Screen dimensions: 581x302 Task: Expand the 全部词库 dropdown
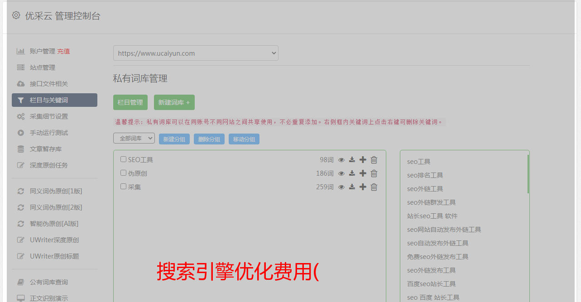134,139
